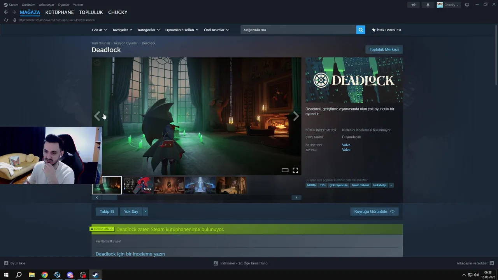Expand the Tavsiyeler dropdown
The height and width of the screenshot is (280, 498).
point(122,30)
